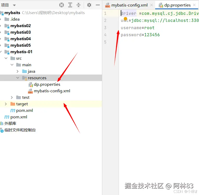Select the mybatis-01 module
Viewport: 199px width, 195px height.
(21, 52)
